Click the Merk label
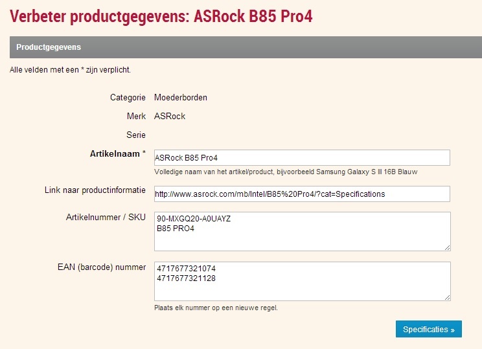Viewport: 482px width, 349px height. (136, 117)
